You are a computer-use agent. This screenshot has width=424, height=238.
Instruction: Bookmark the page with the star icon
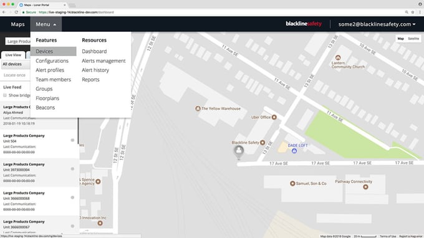413,12
